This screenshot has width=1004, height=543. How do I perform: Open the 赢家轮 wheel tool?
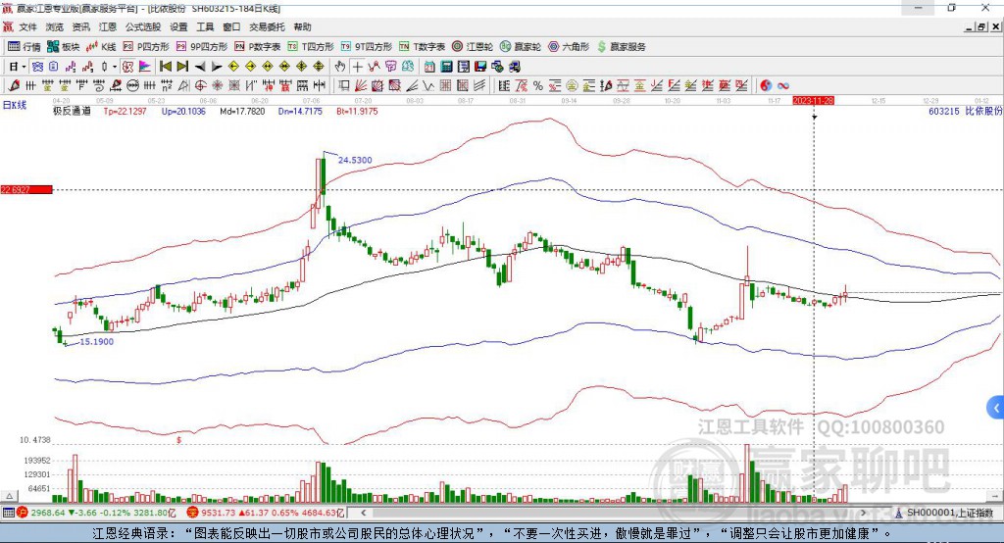click(520, 47)
